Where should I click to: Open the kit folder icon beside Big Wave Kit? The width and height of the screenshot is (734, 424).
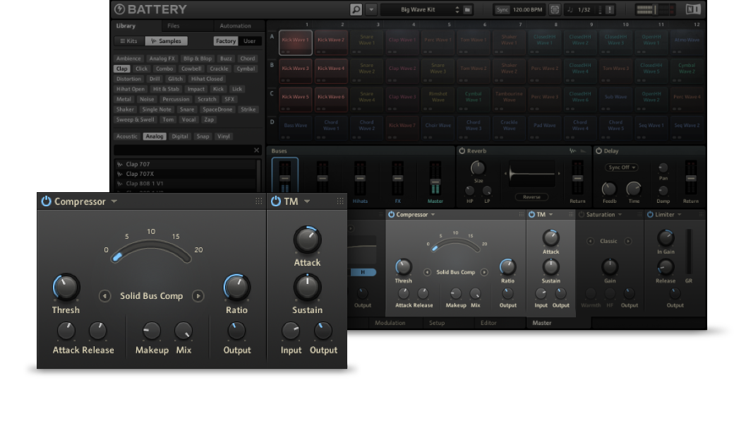[467, 9]
